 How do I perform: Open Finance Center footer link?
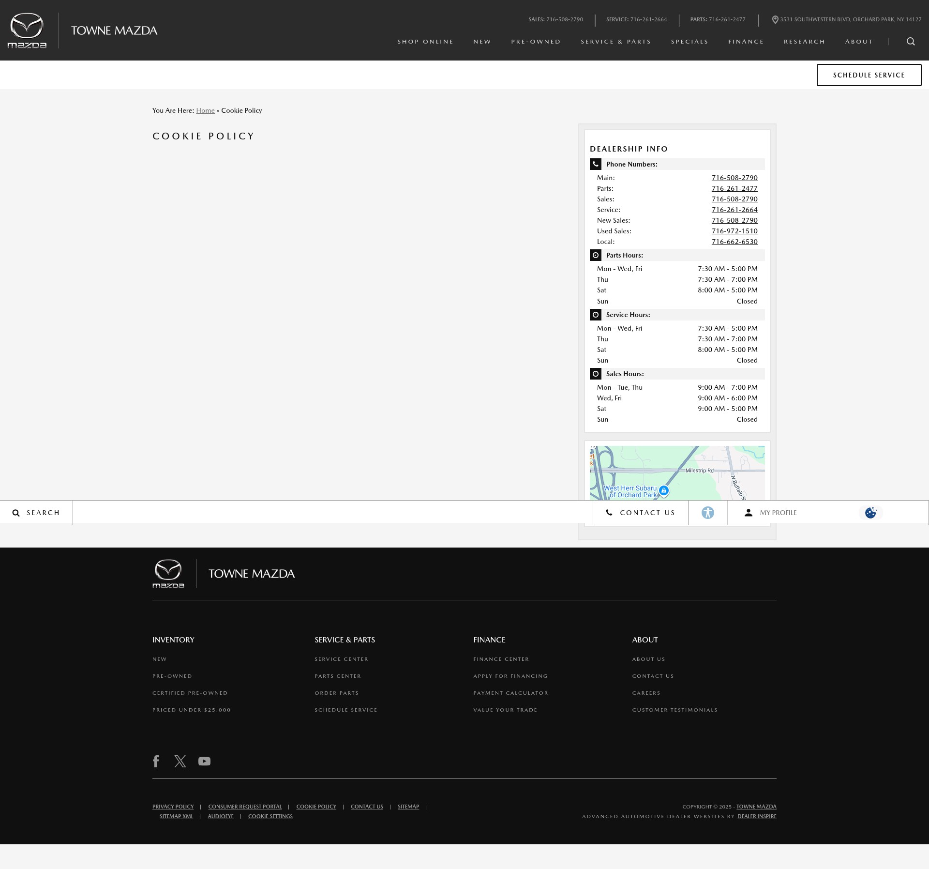click(501, 659)
